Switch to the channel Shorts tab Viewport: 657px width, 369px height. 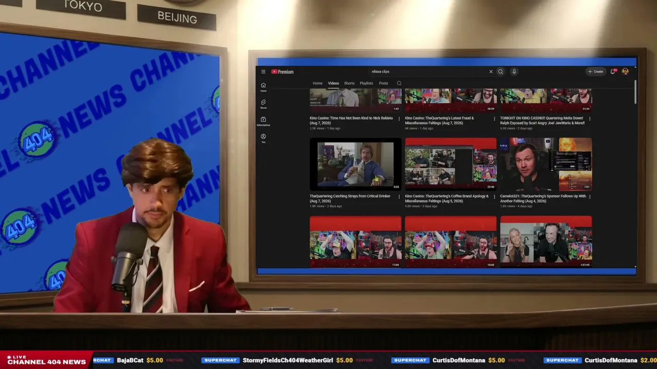350,83
